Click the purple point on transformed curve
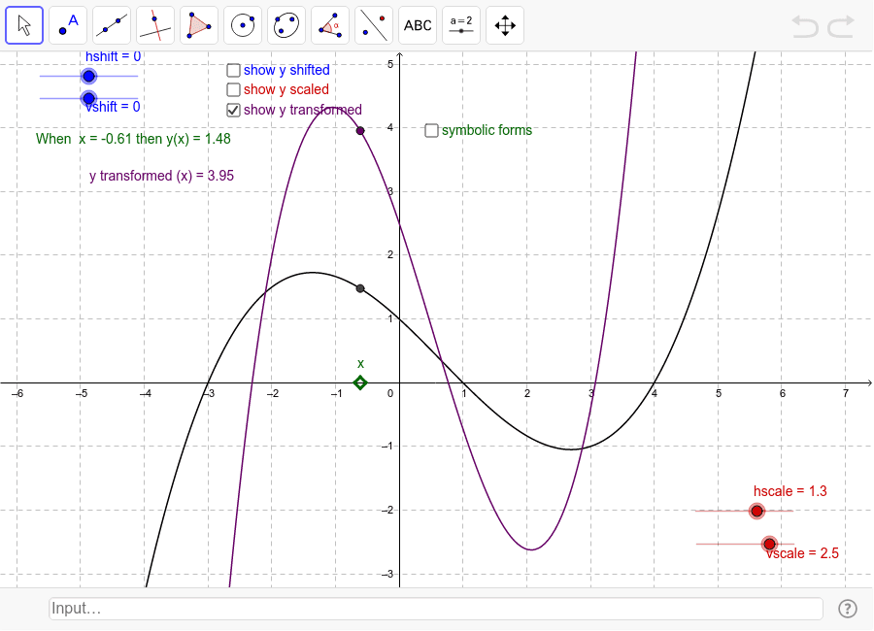This screenshot has height=631, width=874. point(360,131)
